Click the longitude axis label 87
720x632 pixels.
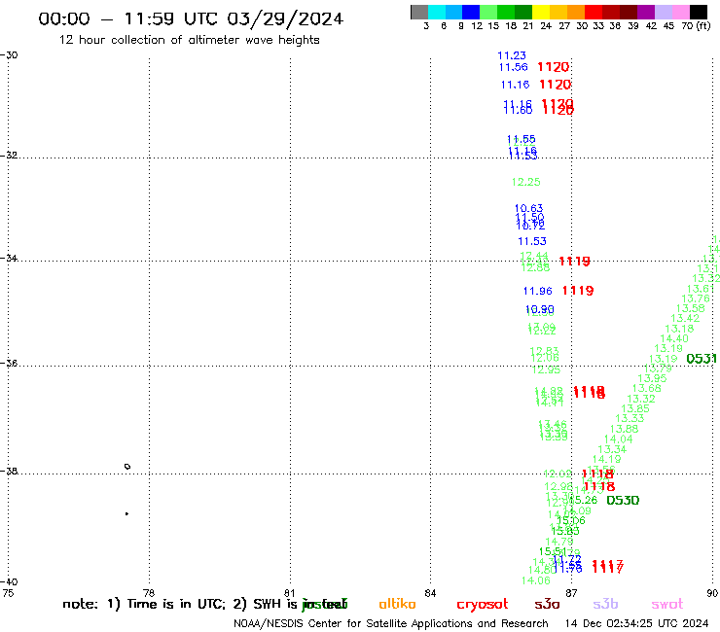tap(571, 593)
